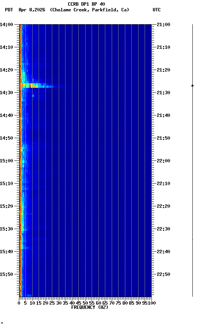
Task: Click the '25' frequency axis tick label
Action: point(52,303)
